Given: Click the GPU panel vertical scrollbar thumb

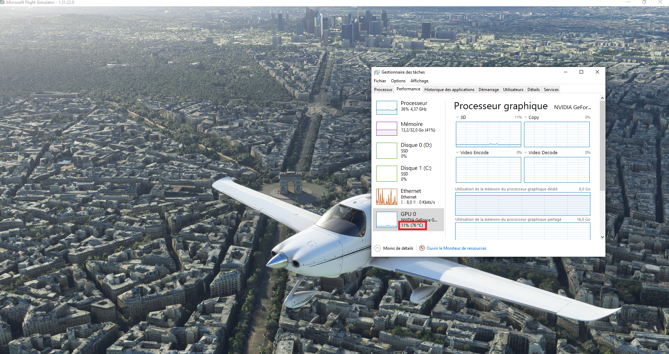Looking at the screenshot, I should click(602, 145).
